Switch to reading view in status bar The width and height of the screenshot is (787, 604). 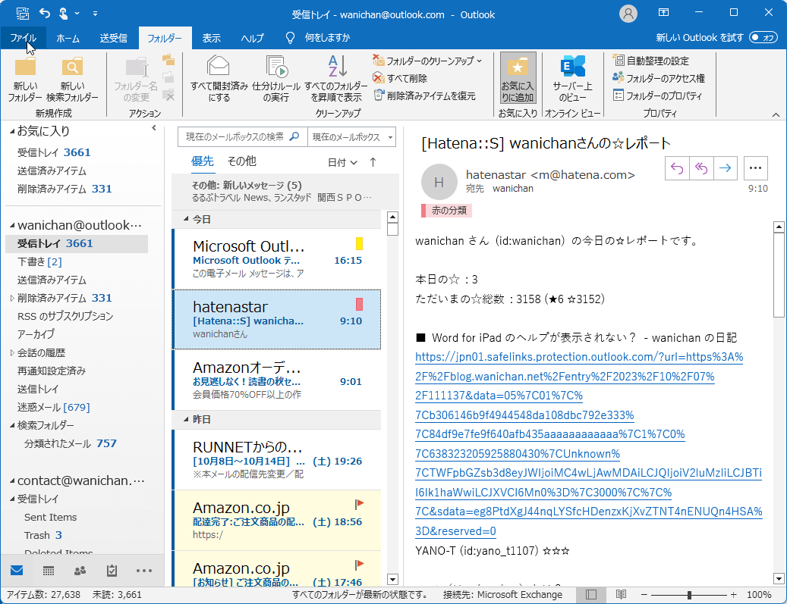point(621,594)
